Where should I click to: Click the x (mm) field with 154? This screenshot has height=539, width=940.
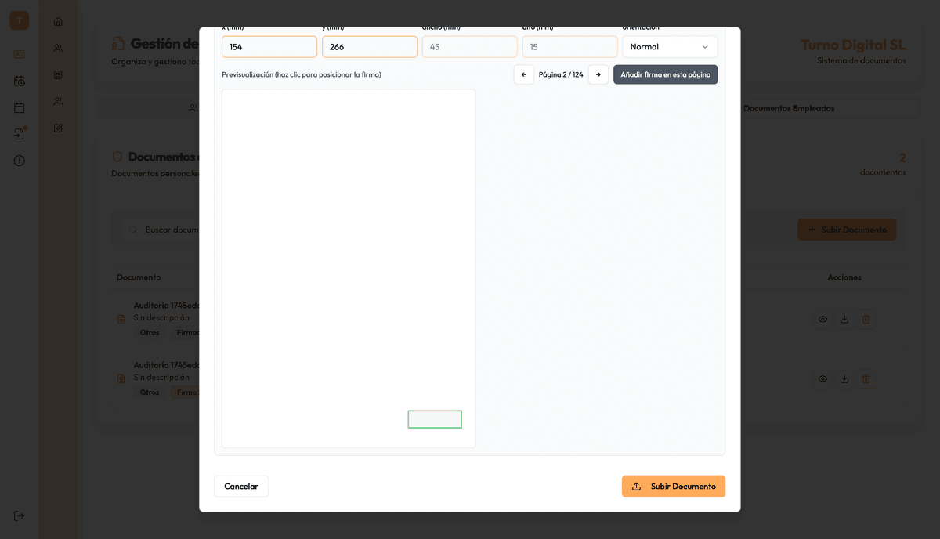click(x=269, y=47)
